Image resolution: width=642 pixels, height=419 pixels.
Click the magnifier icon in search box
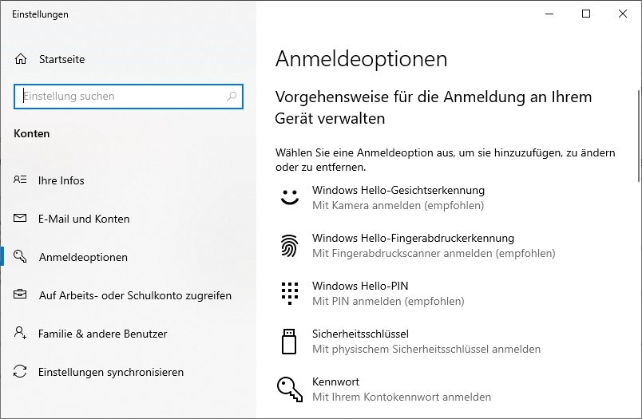click(232, 97)
